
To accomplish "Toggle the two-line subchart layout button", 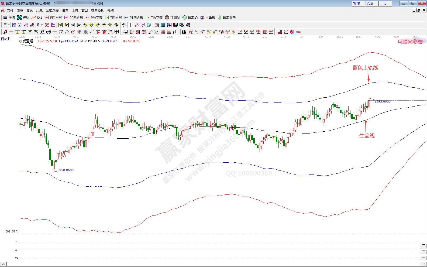I will [x=423, y=252].
